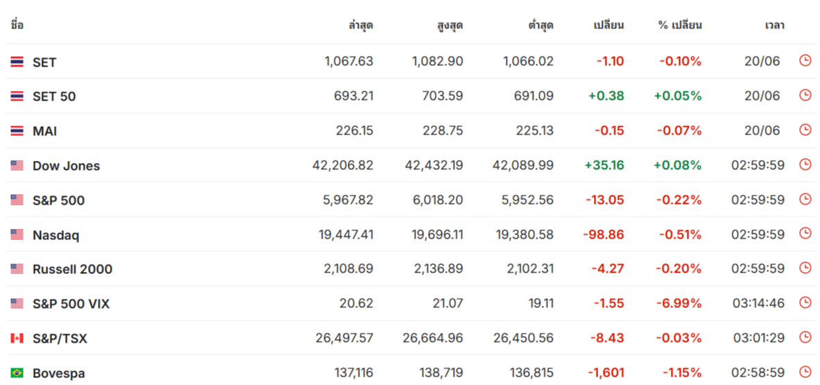Sort by the % เปลี่ยน column header
This screenshot has height=385, width=820.
coord(680,24)
